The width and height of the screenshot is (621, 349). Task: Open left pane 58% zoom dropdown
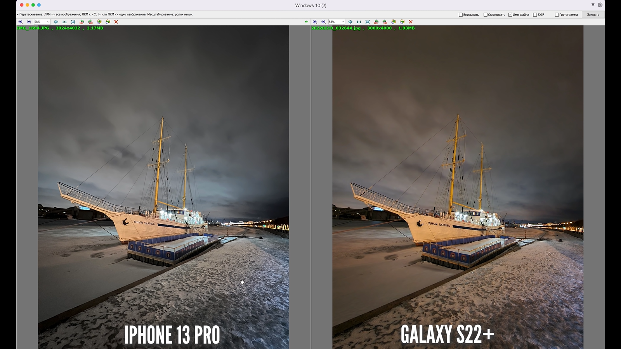(x=48, y=22)
